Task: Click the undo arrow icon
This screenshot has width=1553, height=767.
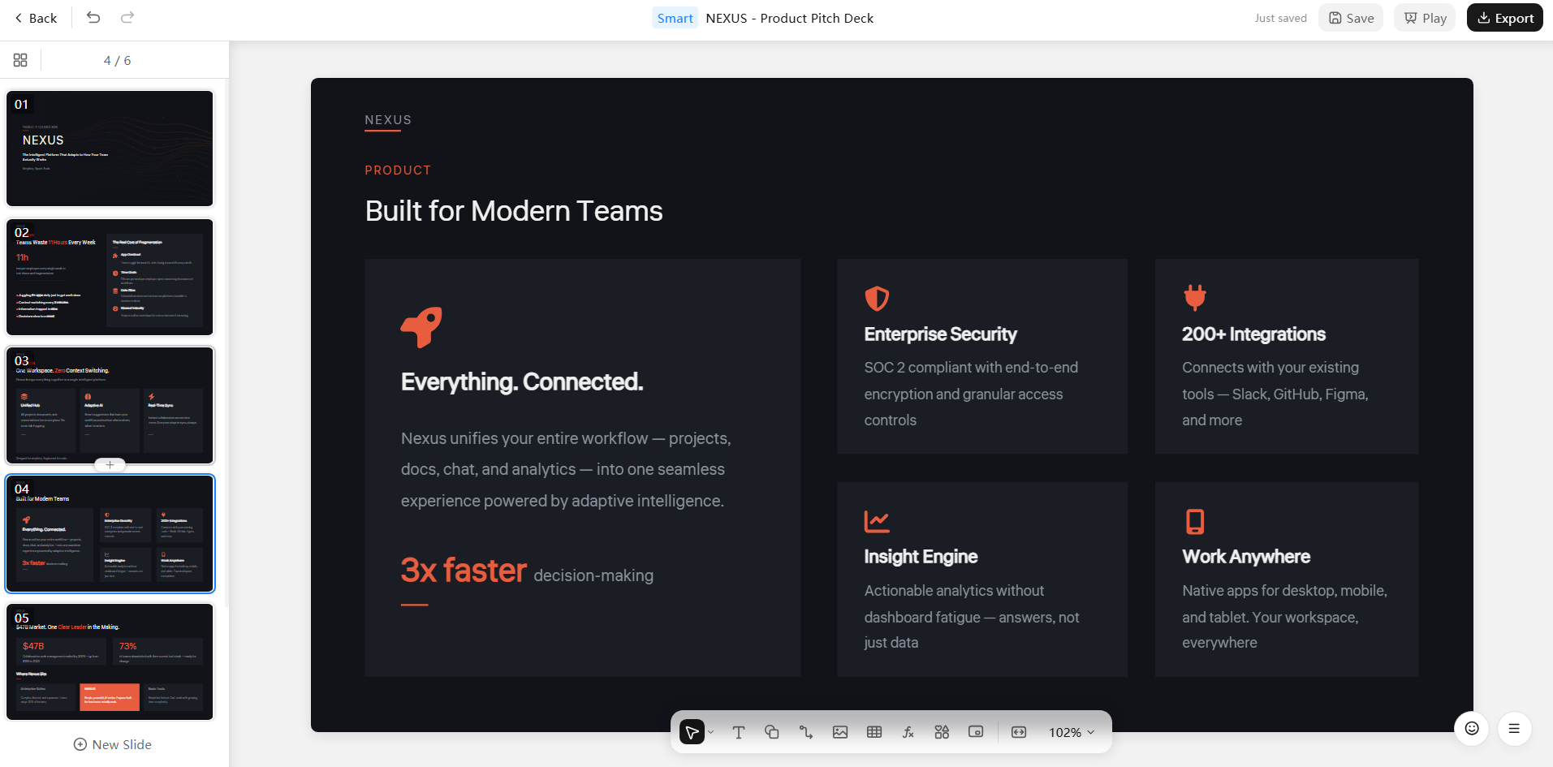Action: pos(93,18)
